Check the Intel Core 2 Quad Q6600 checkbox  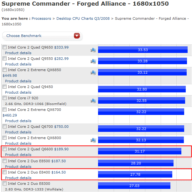[x=4, y=149]
